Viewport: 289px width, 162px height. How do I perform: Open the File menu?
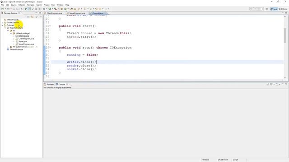point(2,5)
